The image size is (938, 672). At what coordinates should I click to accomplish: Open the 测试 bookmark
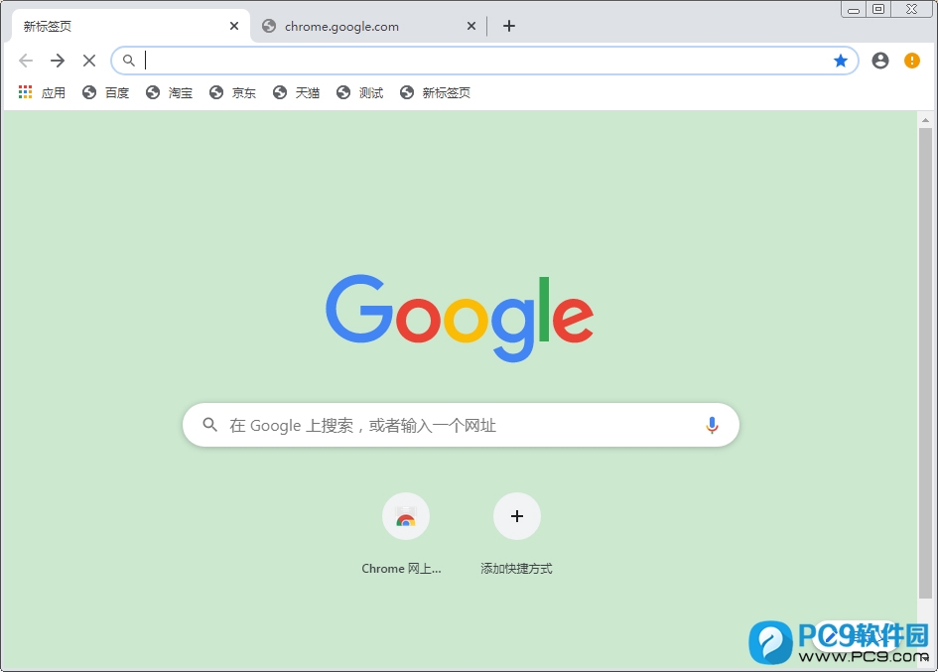[x=359, y=92]
